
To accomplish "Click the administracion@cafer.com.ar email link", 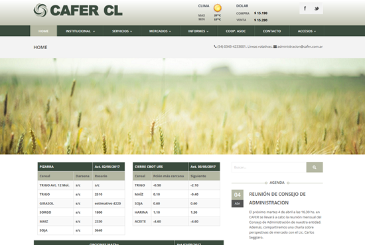I will tap(300, 46).
